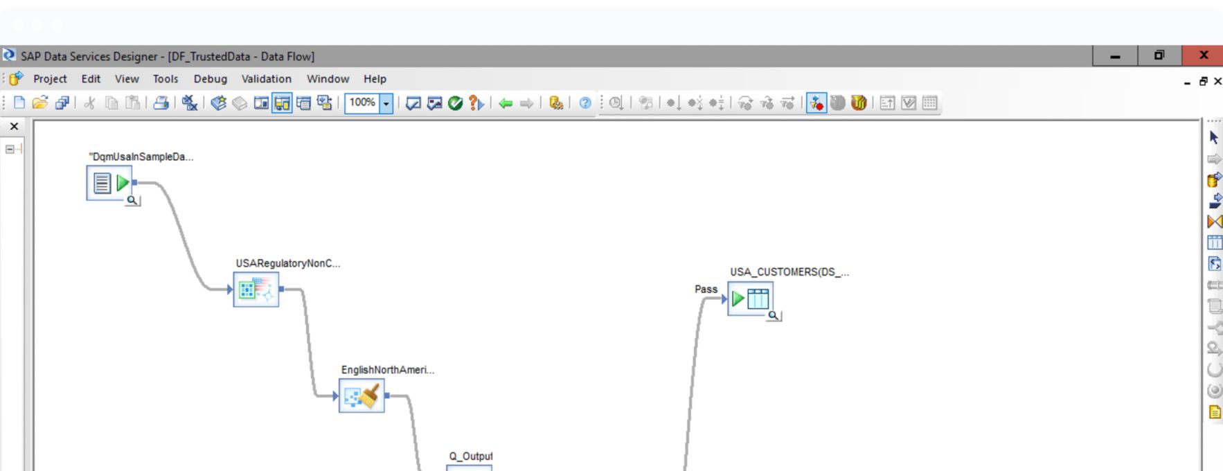Open the Validation menu
This screenshot has width=1223, height=471.
266,79
